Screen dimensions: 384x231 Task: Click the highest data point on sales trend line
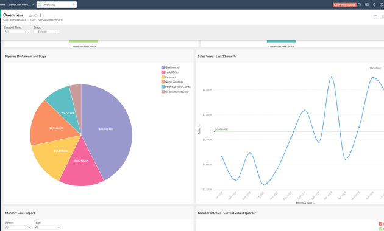tap(332, 77)
